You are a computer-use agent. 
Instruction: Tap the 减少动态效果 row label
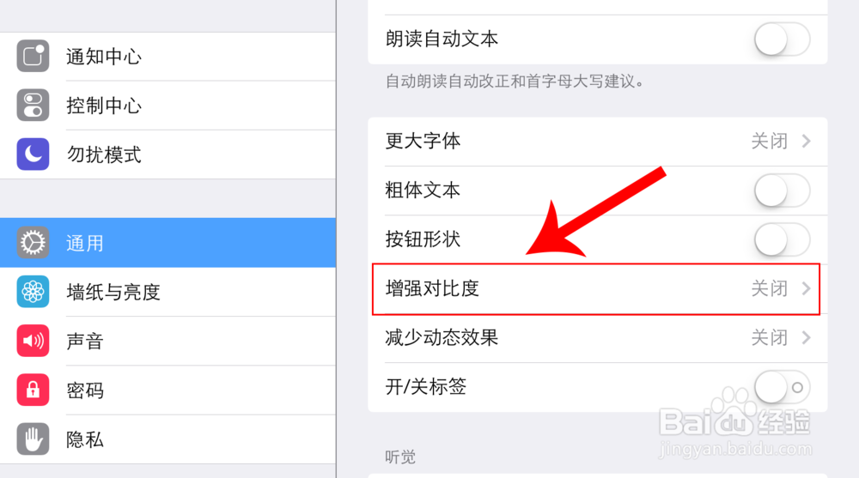coord(442,338)
